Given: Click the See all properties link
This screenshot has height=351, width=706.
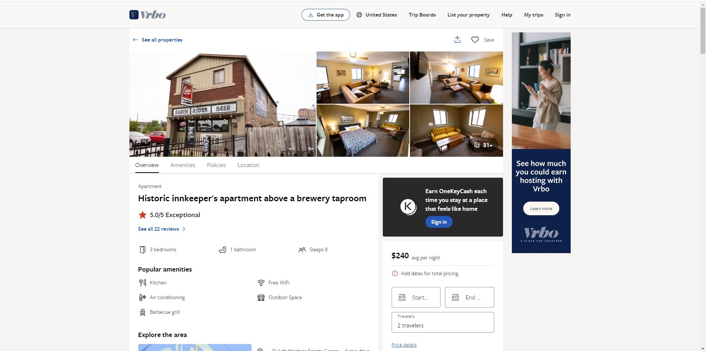Looking at the screenshot, I should tap(162, 40).
